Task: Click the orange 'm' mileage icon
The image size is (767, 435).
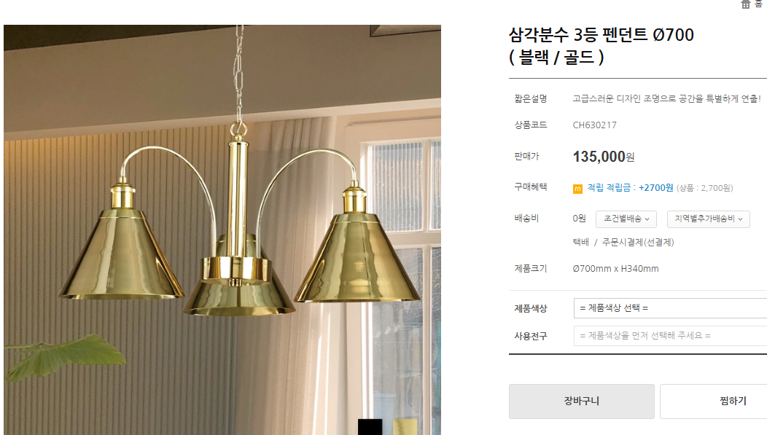Action: [577, 189]
